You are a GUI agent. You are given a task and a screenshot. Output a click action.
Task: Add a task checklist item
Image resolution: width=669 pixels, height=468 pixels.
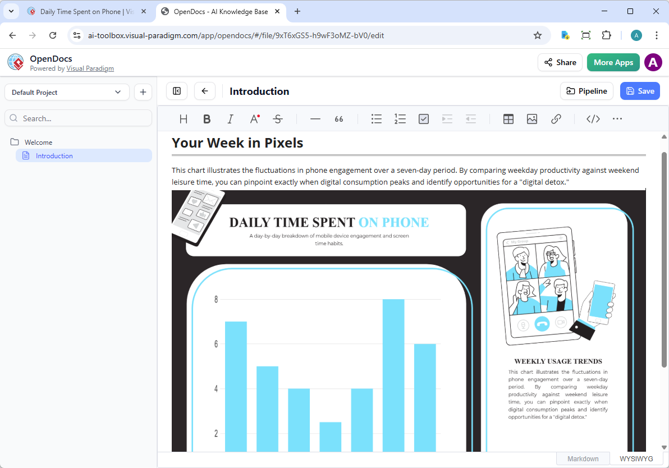424,119
